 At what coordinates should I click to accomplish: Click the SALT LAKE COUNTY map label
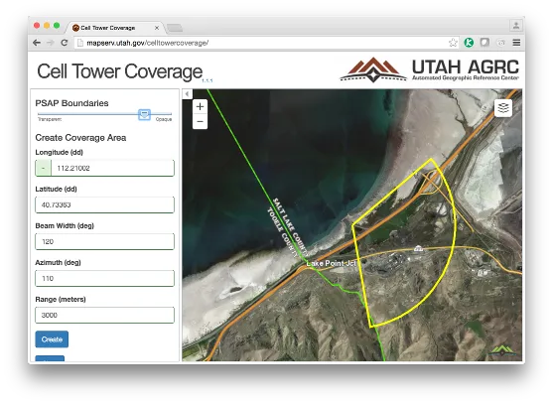tap(290, 226)
